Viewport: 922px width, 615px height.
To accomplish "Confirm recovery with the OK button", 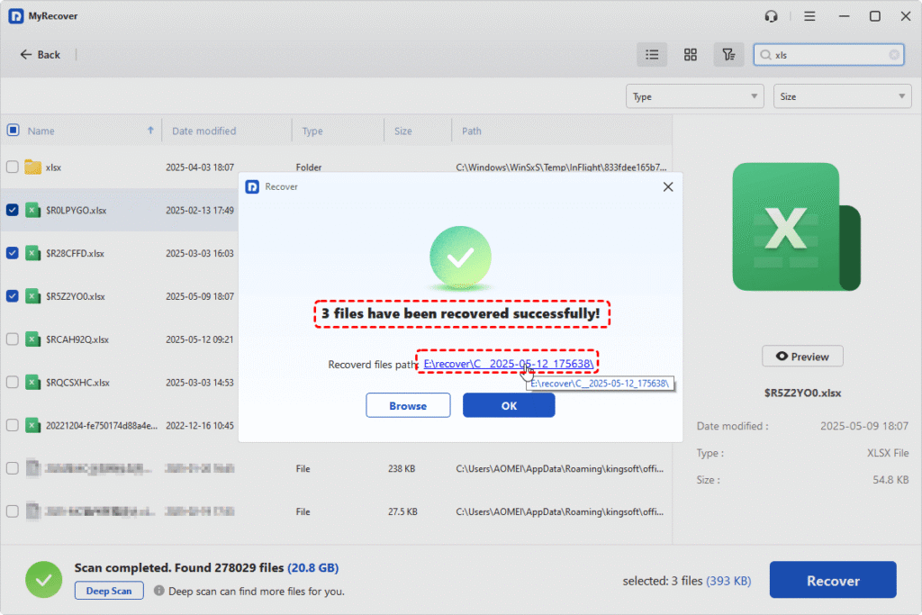I will (x=509, y=406).
